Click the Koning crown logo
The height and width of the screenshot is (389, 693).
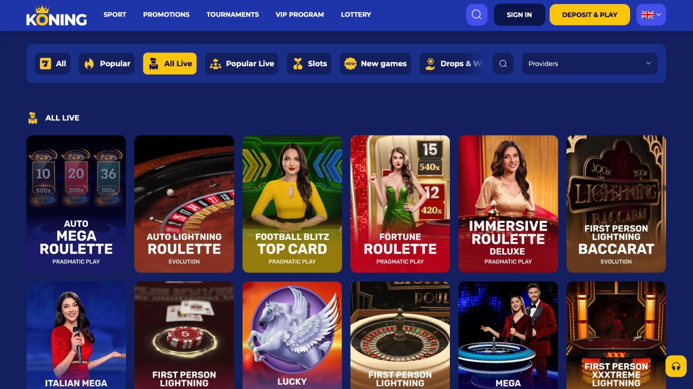(57, 16)
